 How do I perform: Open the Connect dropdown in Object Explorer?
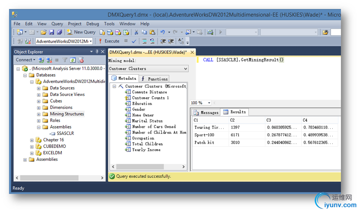point(25,60)
